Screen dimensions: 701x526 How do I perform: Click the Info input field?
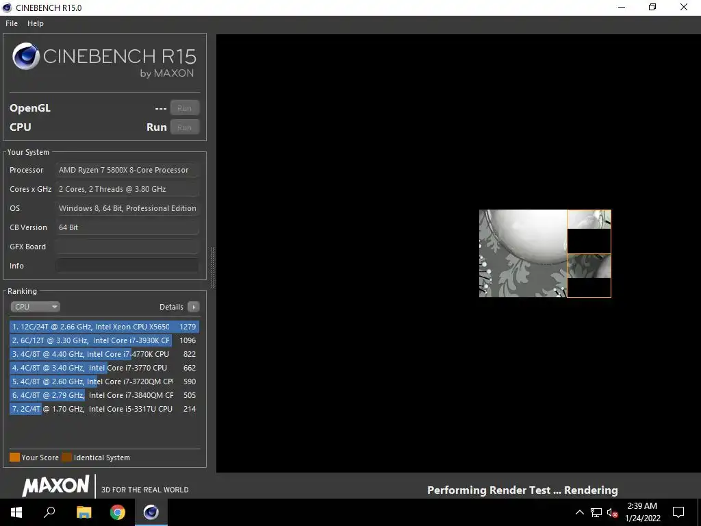tap(127, 266)
